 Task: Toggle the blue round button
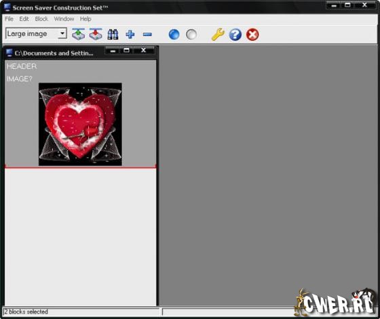[x=174, y=35]
